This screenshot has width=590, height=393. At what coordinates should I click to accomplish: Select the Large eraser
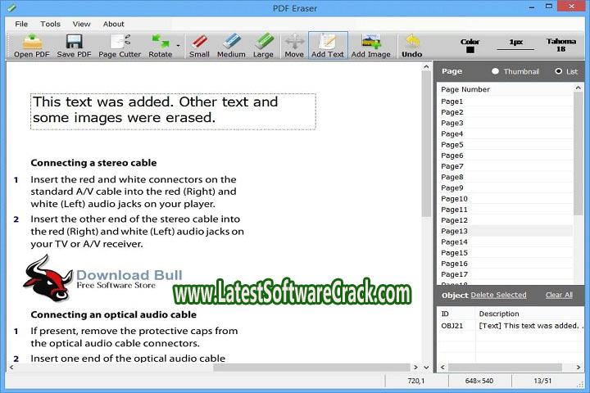263,46
